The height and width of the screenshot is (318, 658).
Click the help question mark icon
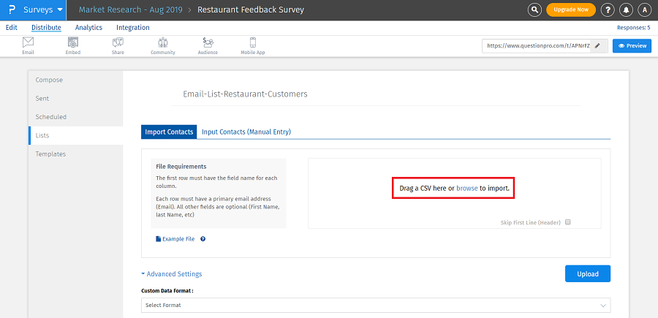point(607,10)
